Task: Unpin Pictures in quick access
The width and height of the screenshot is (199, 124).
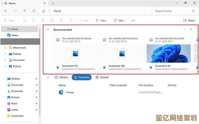Action: [36, 97]
